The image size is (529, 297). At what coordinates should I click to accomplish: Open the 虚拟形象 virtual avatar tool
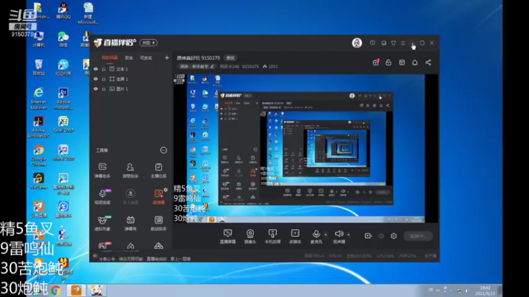(x=102, y=223)
